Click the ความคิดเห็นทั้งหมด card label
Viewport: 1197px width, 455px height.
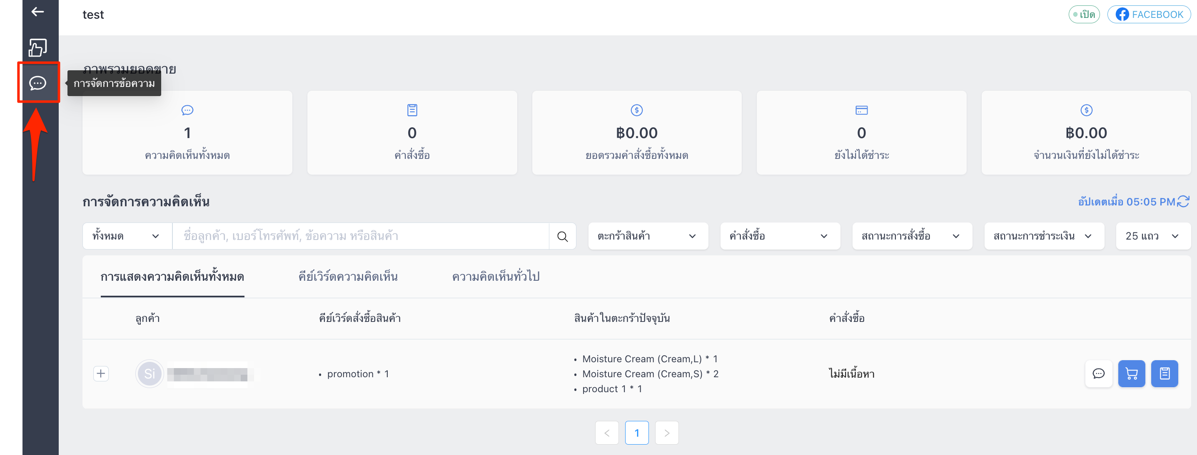(187, 155)
